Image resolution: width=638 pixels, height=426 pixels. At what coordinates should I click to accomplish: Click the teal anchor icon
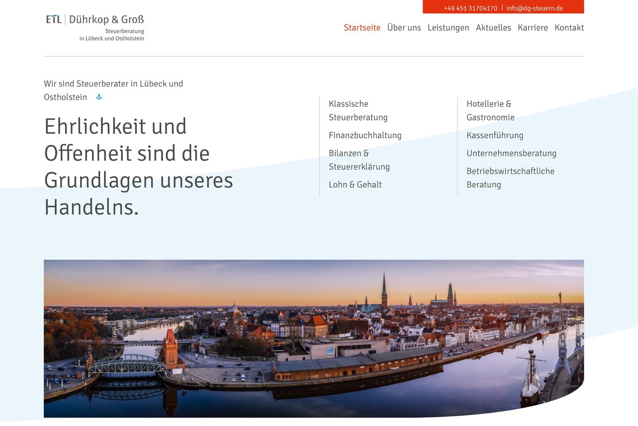pyautogui.click(x=99, y=97)
